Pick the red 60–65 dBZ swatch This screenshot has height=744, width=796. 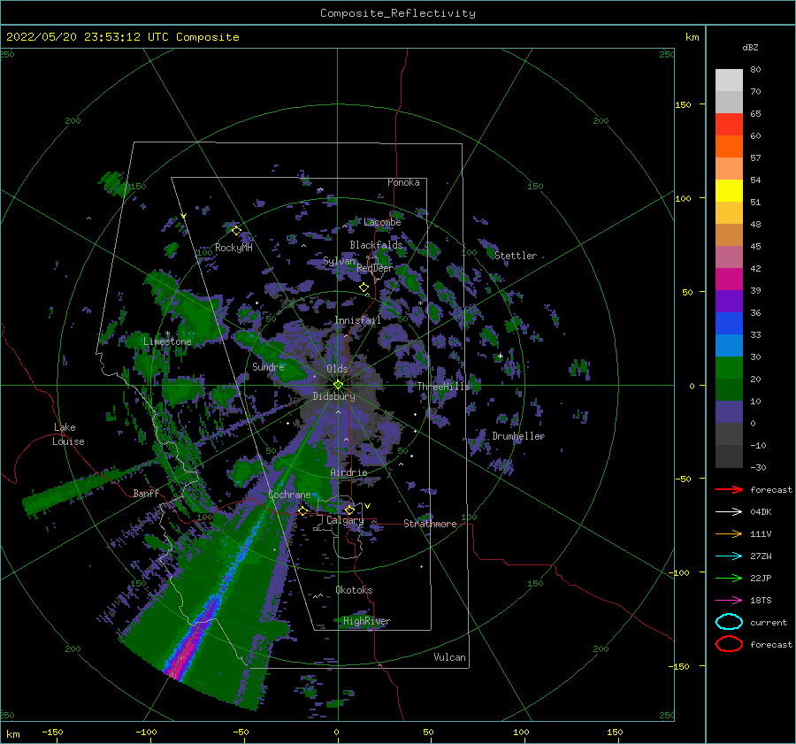[729, 125]
